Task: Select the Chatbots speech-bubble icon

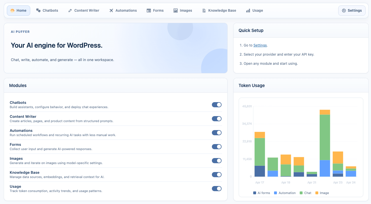Action: [x=38, y=10]
